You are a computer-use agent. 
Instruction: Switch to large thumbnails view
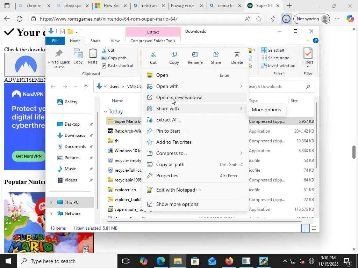coord(314,228)
